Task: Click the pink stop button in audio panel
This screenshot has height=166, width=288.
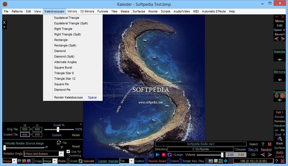Action: [x=163, y=155]
